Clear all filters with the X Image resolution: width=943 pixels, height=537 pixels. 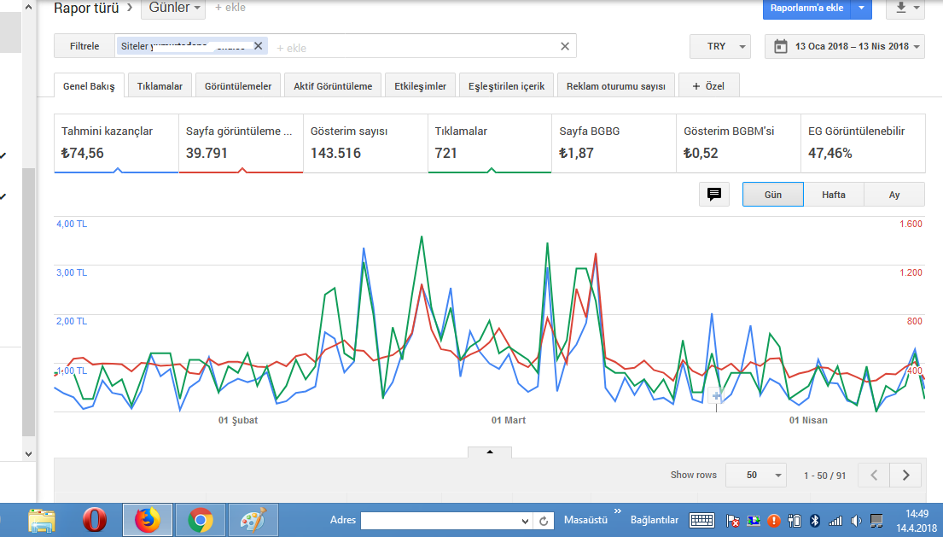click(x=565, y=46)
